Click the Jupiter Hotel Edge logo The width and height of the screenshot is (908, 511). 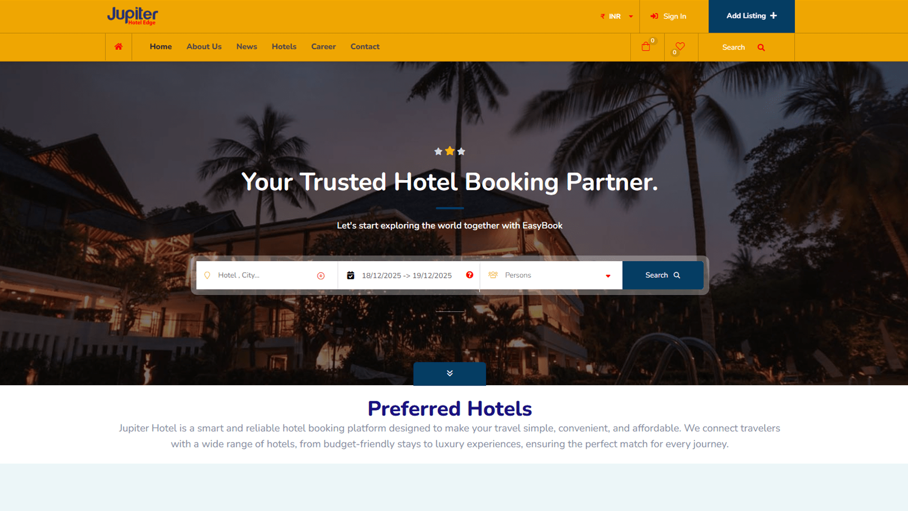[132, 16]
